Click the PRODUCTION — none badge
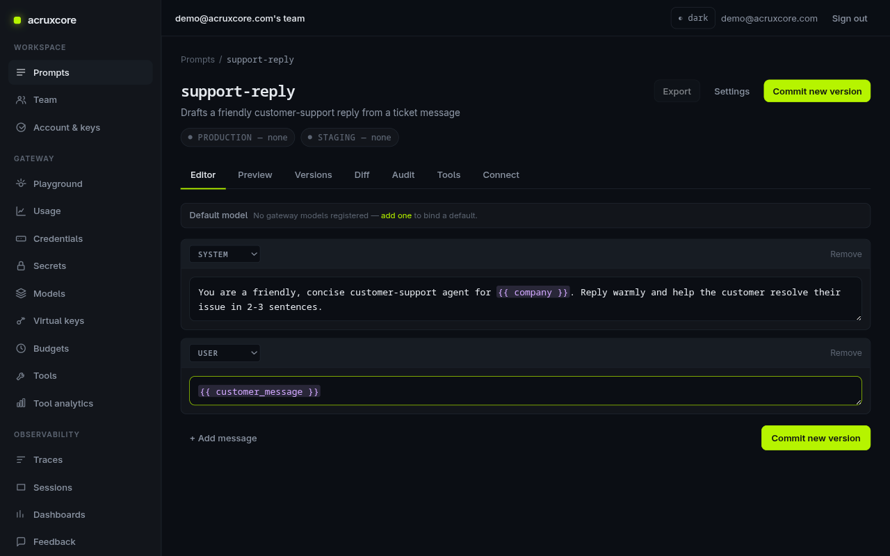 pos(238,137)
